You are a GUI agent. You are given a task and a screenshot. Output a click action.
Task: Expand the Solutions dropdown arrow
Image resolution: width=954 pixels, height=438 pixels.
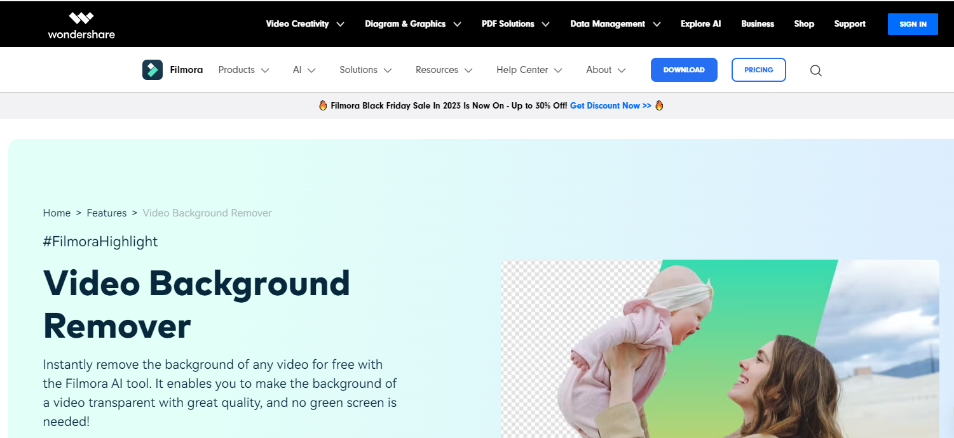tap(388, 70)
